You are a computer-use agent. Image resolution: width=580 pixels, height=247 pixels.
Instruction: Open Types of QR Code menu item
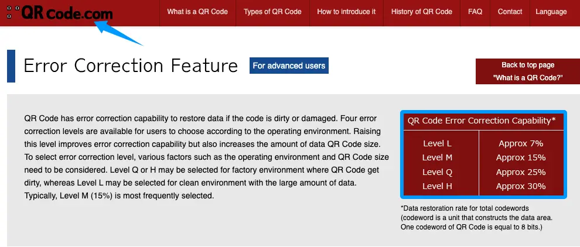coord(272,12)
